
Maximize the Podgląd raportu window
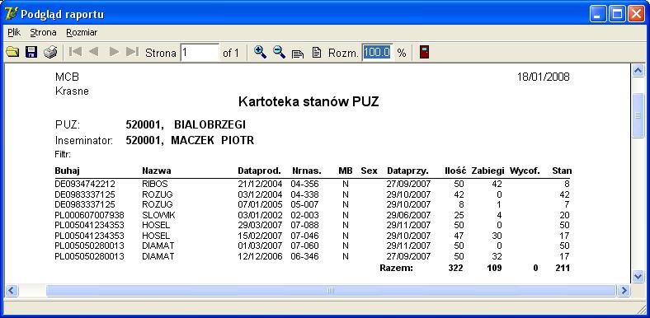pyautogui.click(x=617, y=14)
